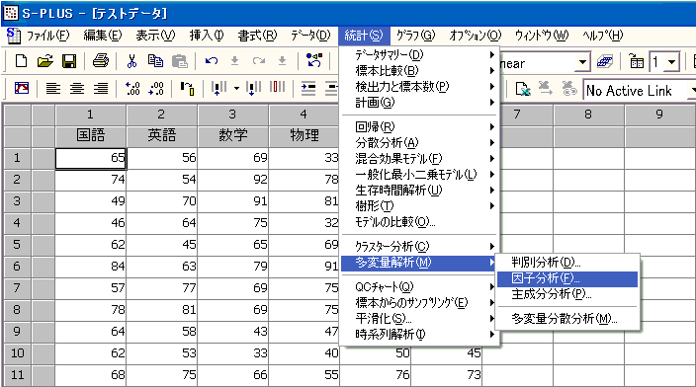Click the S-PLUS document icon left of ファイル
The image size is (696, 387).
point(13,36)
